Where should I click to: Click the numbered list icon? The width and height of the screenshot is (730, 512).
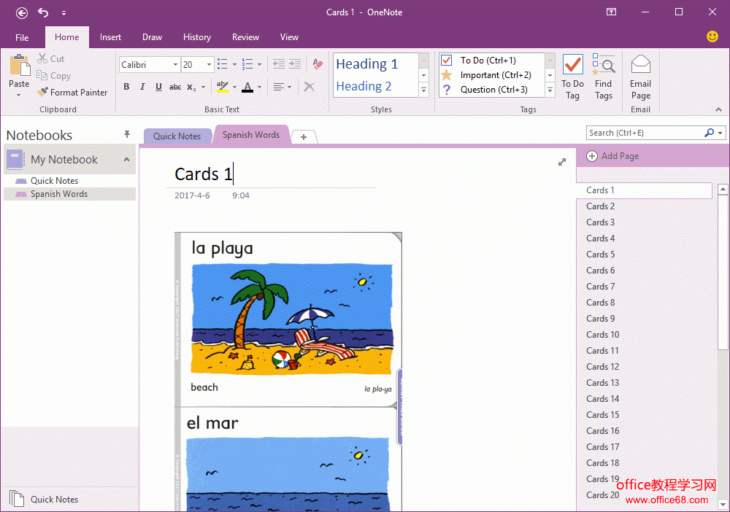click(x=247, y=64)
